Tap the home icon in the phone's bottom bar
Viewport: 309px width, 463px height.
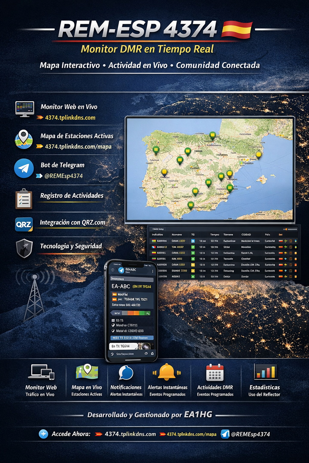click(x=152, y=354)
